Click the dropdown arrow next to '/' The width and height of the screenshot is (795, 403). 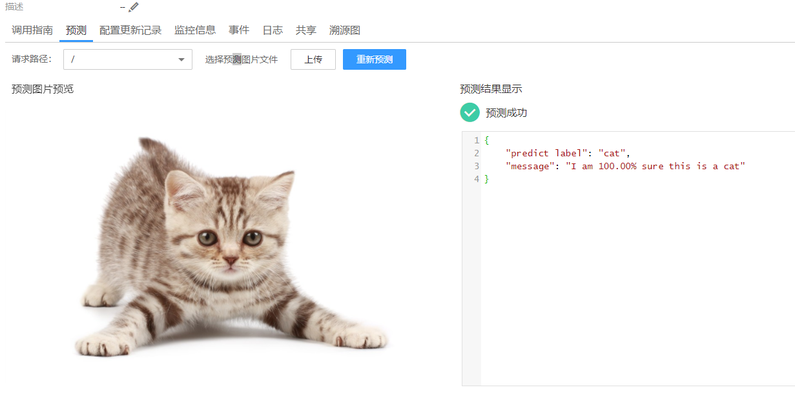[x=181, y=59]
